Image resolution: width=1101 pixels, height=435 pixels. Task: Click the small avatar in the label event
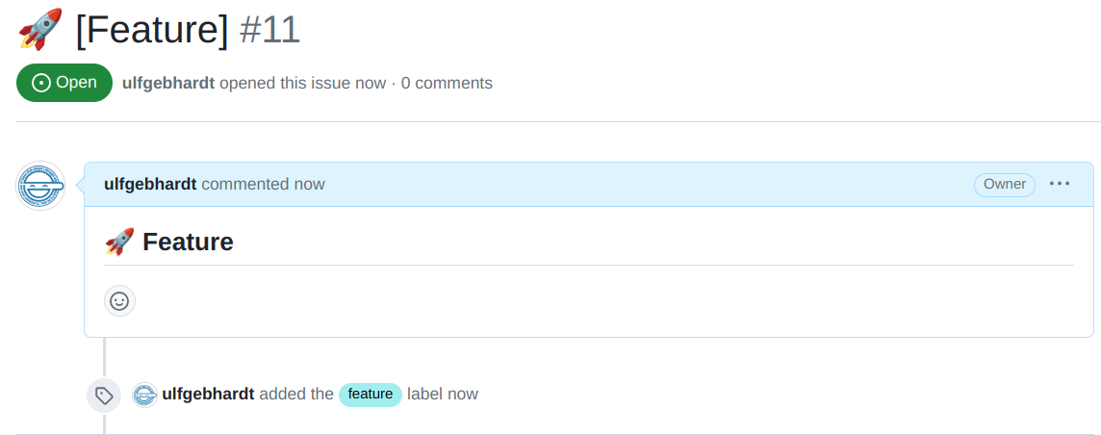[x=144, y=395]
